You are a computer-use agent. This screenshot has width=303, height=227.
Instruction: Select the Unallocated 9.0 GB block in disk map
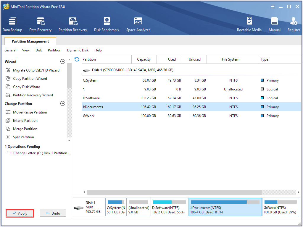click(x=139, y=207)
